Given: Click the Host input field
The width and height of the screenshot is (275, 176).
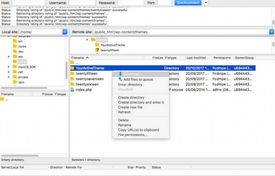Looking at the screenshot, I should point(29,3).
